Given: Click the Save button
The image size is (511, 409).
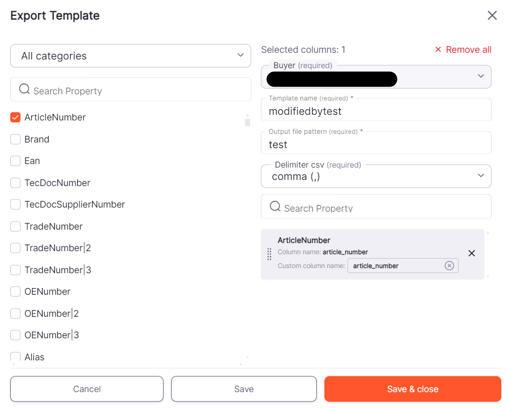Looking at the screenshot, I should coord(243,389).
